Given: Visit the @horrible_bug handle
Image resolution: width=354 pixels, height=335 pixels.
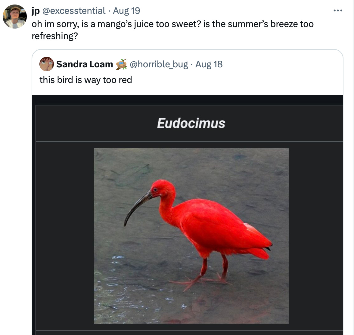Looking at the screenshot, I should (159, 64).
